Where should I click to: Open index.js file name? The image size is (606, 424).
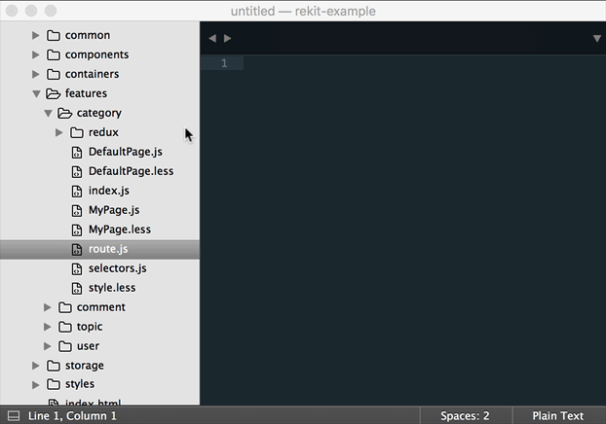pyautogui.click(x=109, y=191)
